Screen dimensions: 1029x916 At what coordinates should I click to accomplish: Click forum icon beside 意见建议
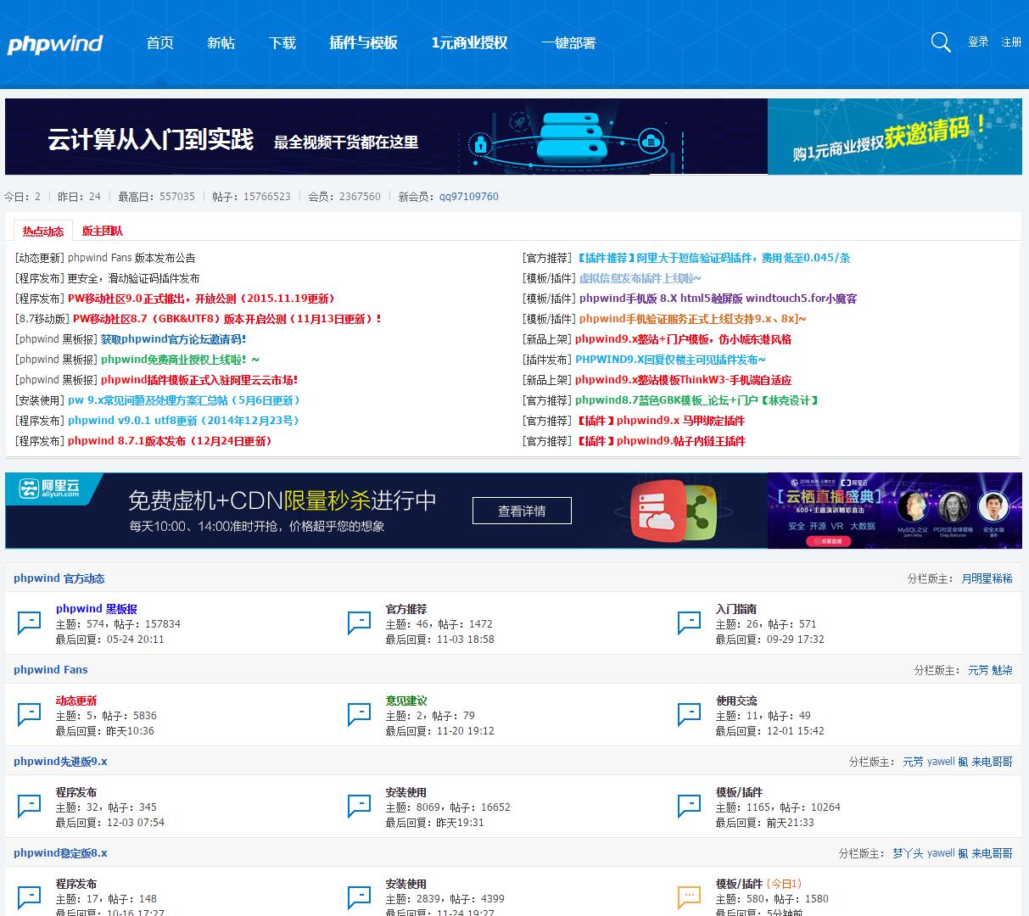(x=360, y=715)
